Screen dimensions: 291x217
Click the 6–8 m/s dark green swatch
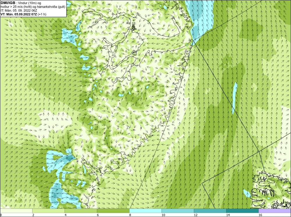click(x=113, y=211)
